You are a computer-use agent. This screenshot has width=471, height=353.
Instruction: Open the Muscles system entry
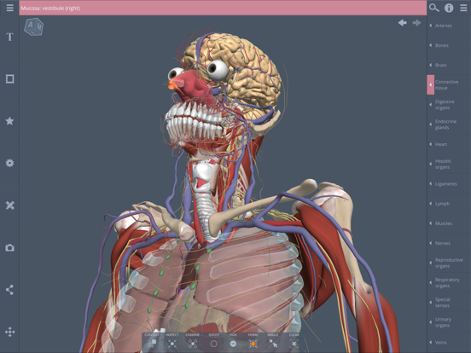click(x=449, y=223)
